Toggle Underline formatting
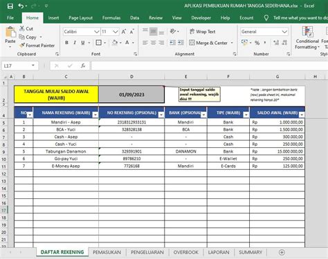Screen dimensions: 328x259 click(83, 43)
